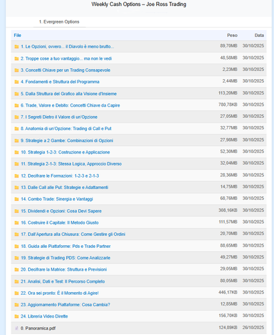The width and height of the screenshot is (274, 335).
Task: Click folder icon beside '19. Strategie di Trading PDS'
Action: pos(17,258)
